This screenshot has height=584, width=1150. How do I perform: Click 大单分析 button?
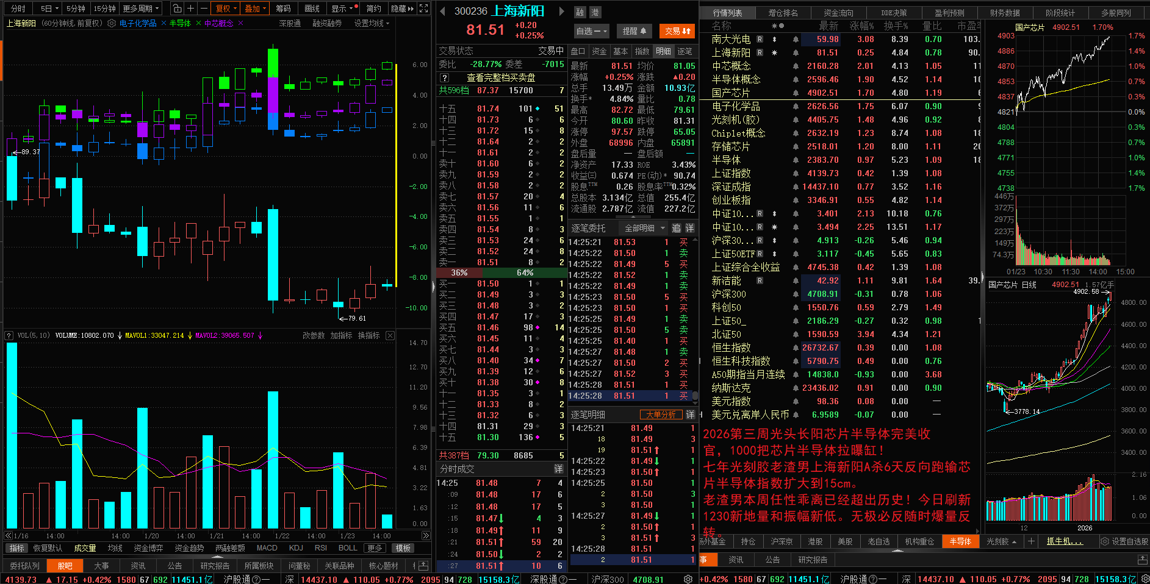click(x=661, y=415)
